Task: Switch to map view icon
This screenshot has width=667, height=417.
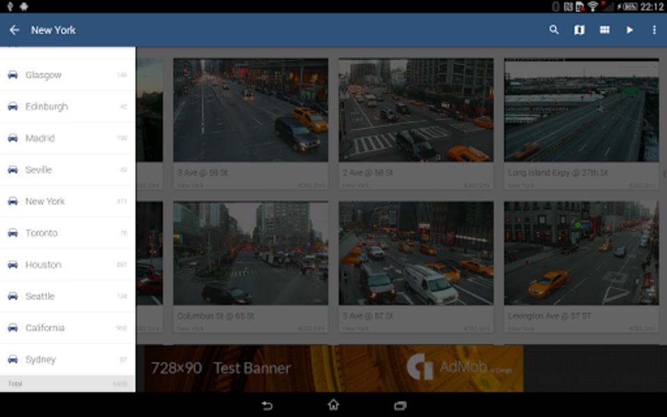Action: tap(579, 30)
